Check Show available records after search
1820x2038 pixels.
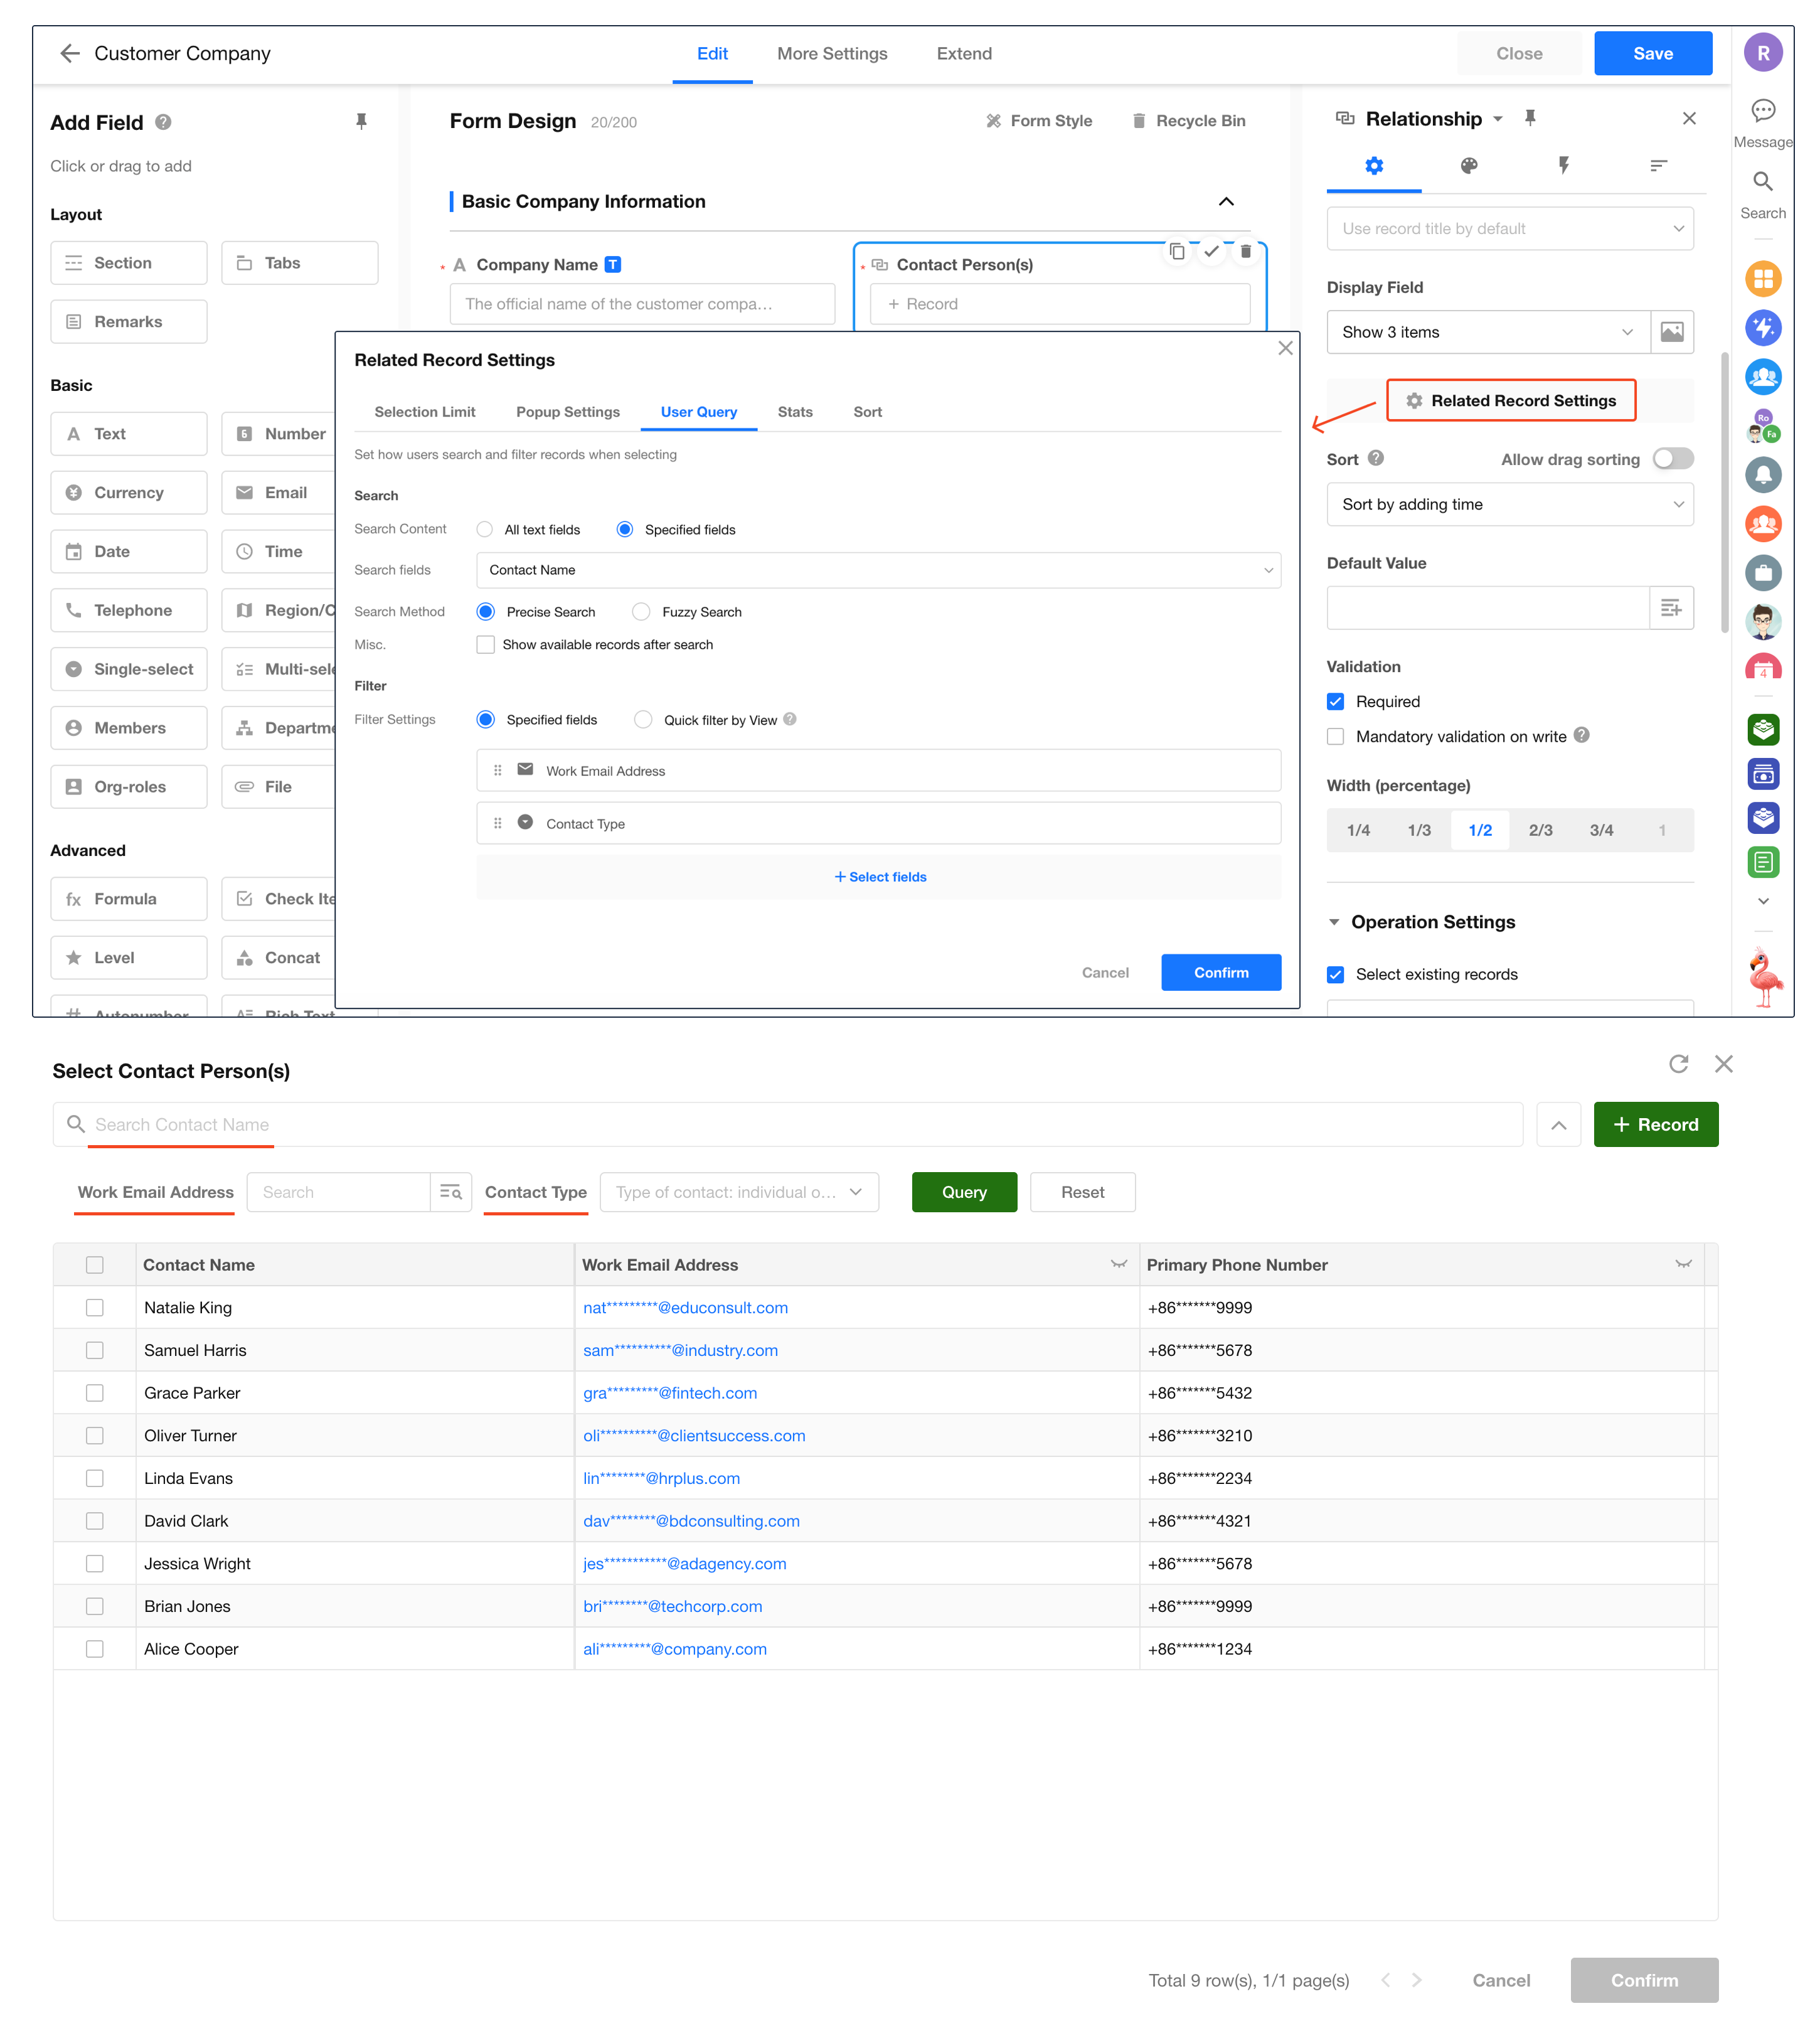(486, 645)
